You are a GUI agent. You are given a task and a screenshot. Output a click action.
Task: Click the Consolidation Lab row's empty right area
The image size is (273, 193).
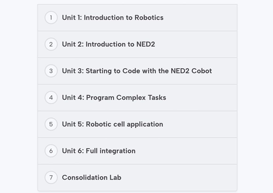point(179,177)
